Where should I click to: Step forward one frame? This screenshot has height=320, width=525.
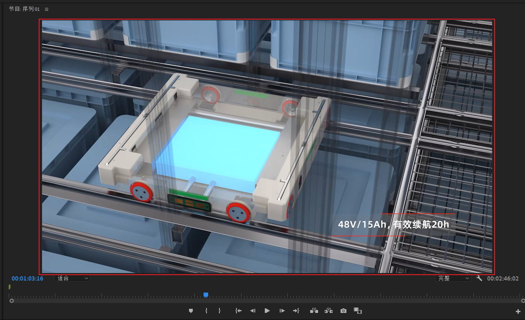[282, 310]
